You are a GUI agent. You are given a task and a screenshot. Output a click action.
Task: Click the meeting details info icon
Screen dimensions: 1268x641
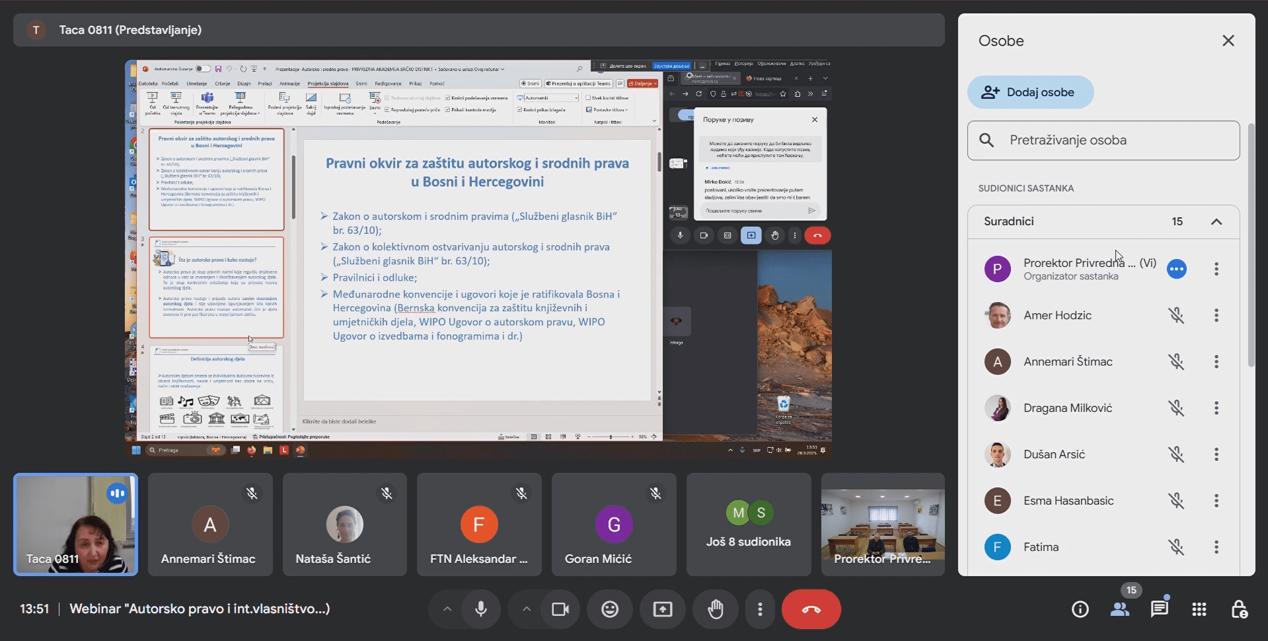[1080, 609]
